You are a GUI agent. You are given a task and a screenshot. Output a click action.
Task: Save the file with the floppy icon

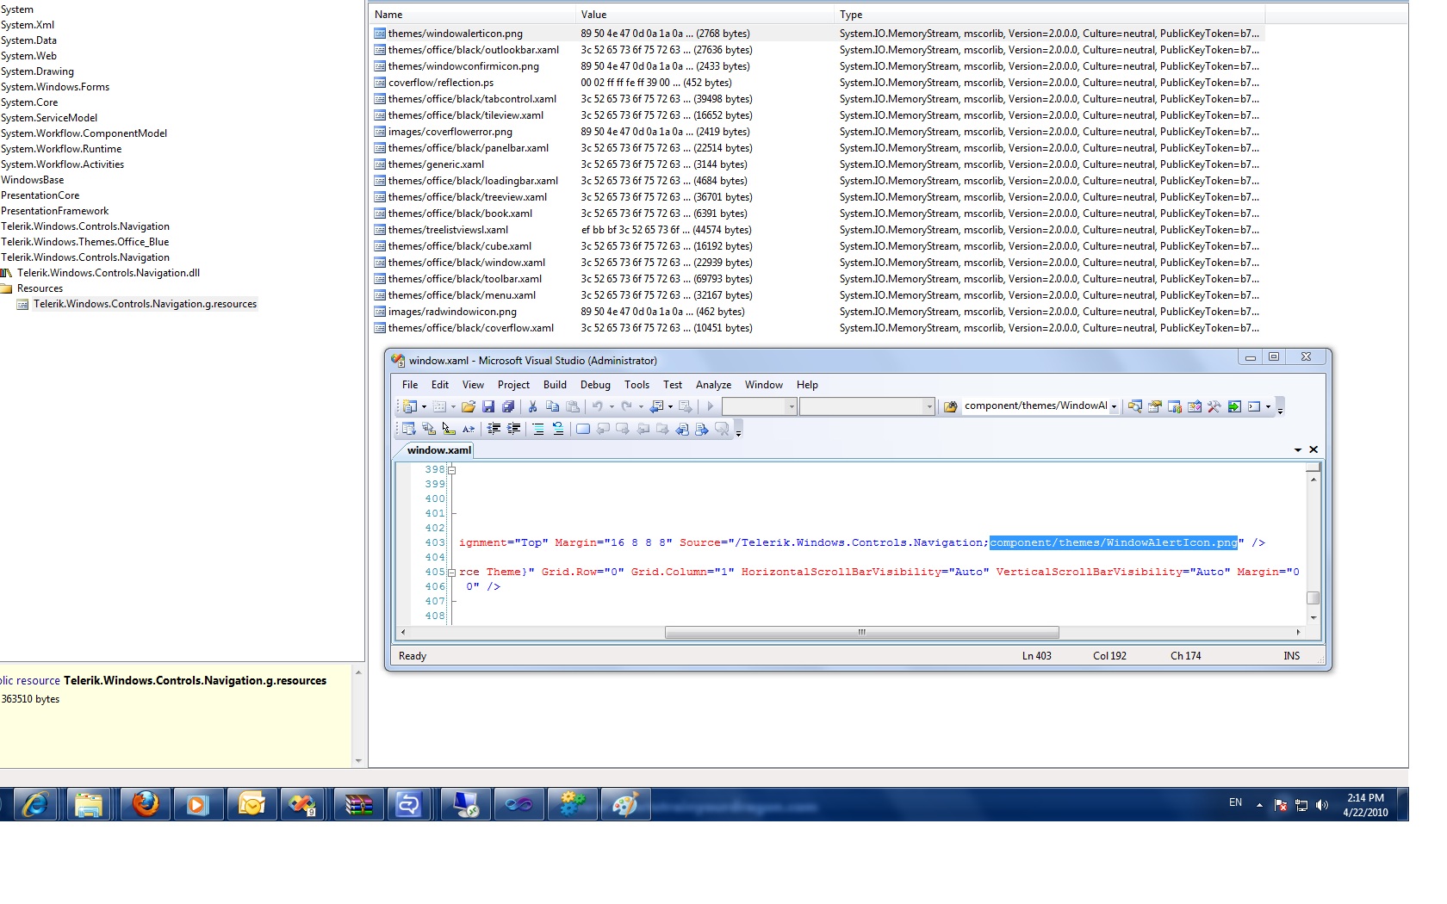[488, 406]
